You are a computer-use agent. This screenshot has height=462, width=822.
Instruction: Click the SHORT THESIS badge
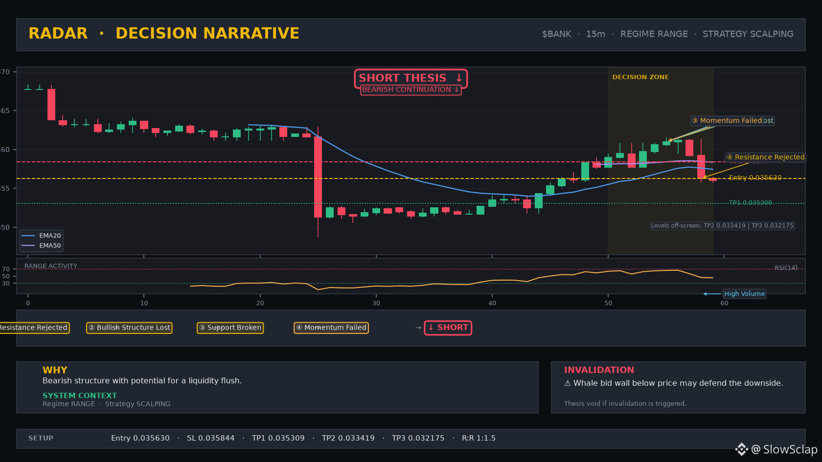[x=411, y=78]
